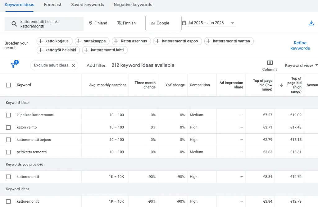Download keyword ideas with the download icon

point(311,23)
